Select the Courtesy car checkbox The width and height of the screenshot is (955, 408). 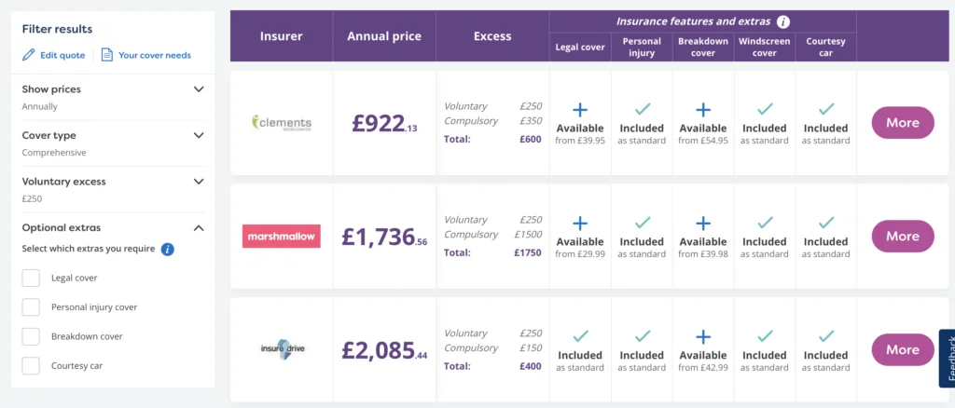click(31, 365)
